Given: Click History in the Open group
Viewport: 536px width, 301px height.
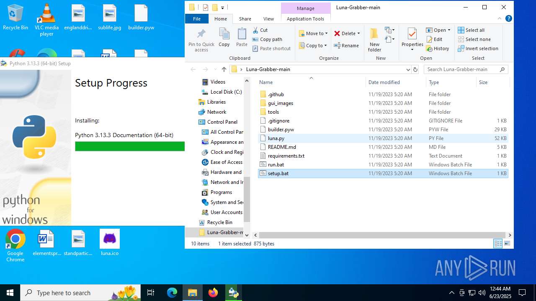Looking at the screenshot, I should [x=438, y=48].
